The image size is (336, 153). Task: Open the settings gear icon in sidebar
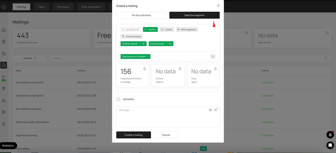[x=3, y=112]
